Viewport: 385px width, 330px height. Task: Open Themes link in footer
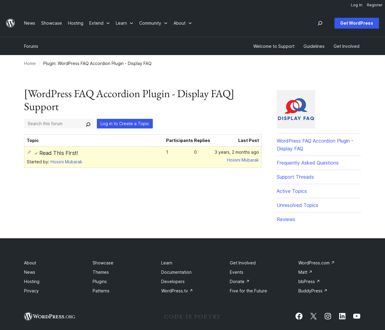[x=101, y=272]
